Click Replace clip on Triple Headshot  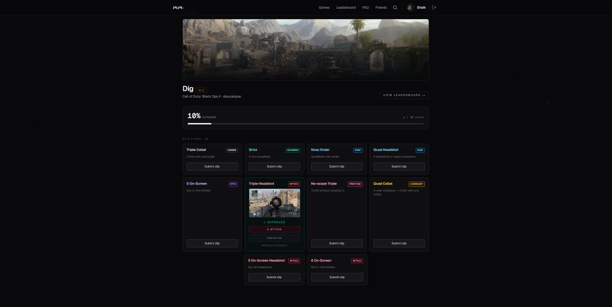274,238
